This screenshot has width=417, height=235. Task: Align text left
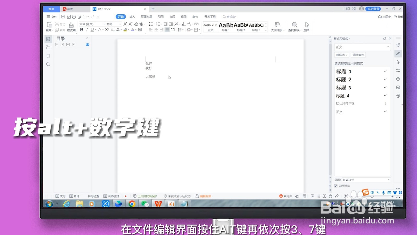(x=151, y=30)
